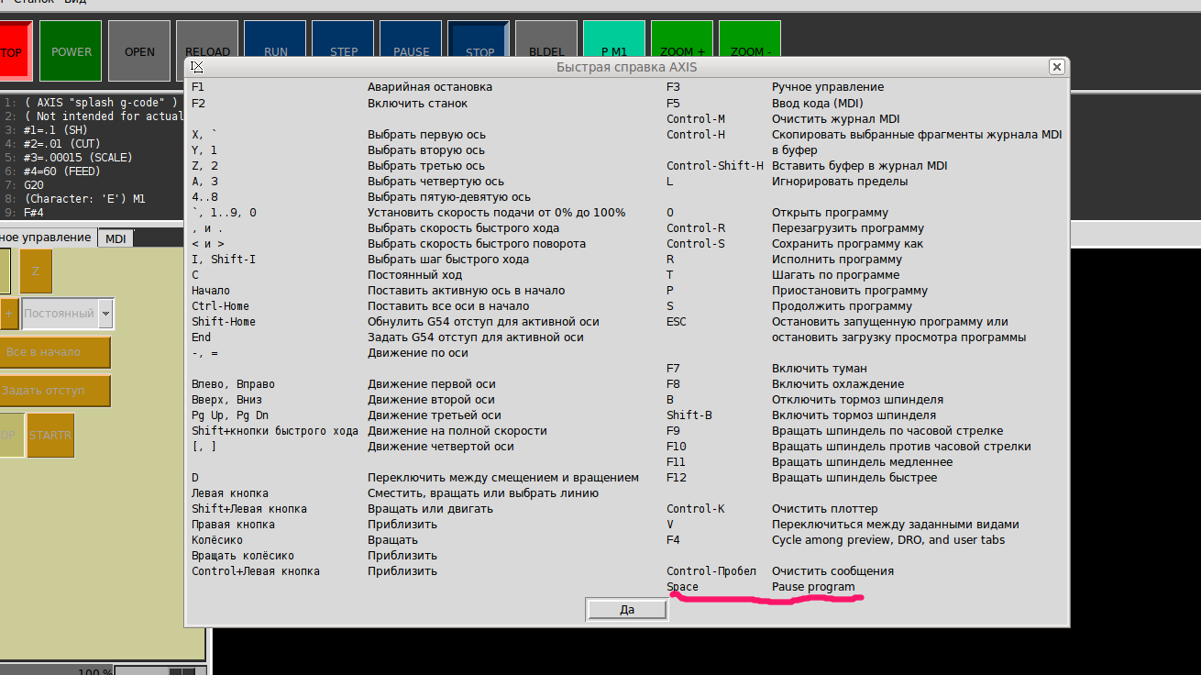
Task: Click the 'Shift+Левая кнопка' shortcut label
Action: click(x=249, y=509)
